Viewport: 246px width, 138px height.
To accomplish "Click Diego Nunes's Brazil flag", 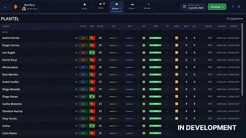I will coord(92,97).
